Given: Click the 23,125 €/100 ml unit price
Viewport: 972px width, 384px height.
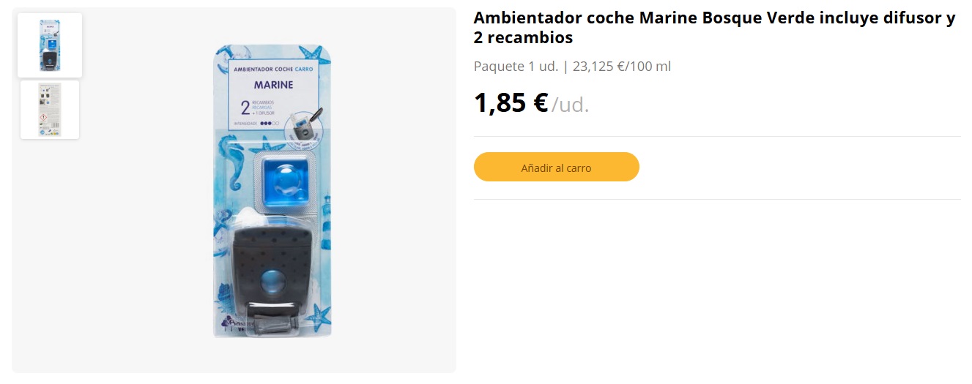Looking at the screenshot, I should (622, 67).
